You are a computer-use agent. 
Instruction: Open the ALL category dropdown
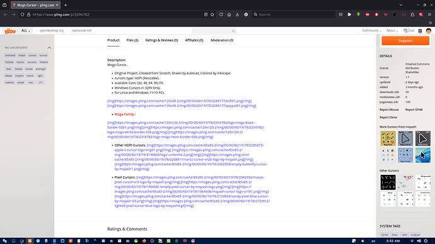(25, 31)
